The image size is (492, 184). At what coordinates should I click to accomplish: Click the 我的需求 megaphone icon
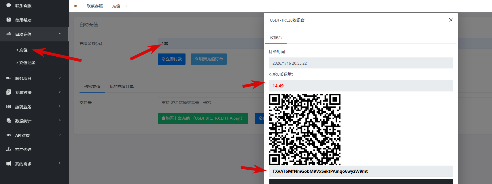9,164
